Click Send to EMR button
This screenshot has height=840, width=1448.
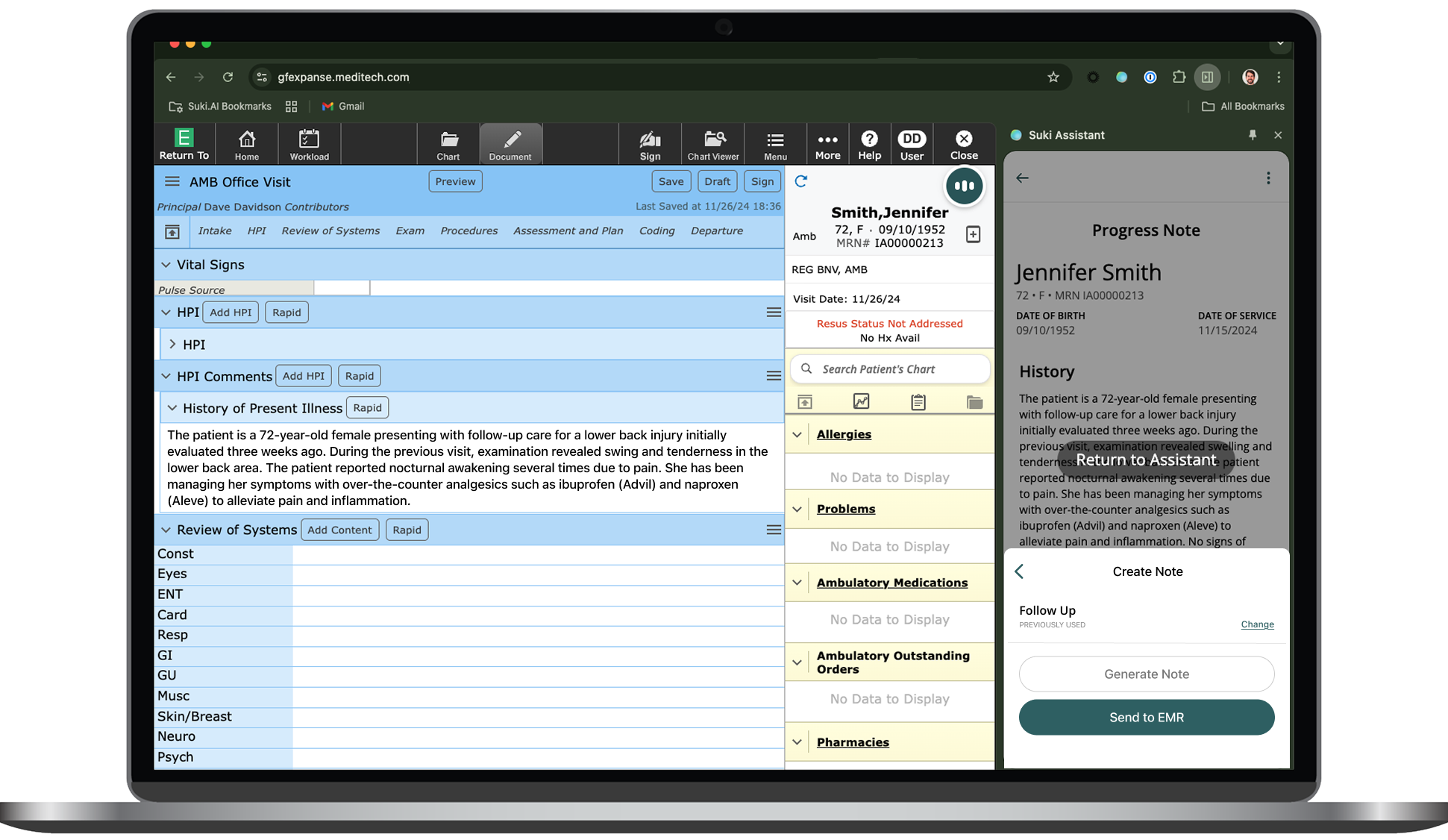pyautogui.click(x=1147, y=718)
